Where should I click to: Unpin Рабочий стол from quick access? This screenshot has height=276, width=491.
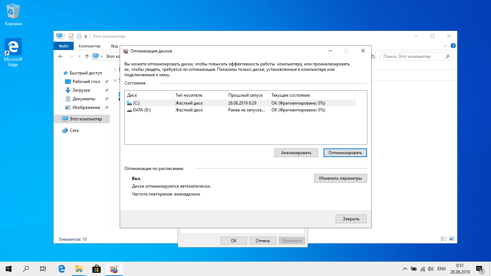(107, 82)
